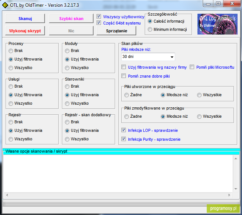Viewport: 242px width, 215px height.
Task: Minimize the OTL window
Action: [x=208, y=4]
